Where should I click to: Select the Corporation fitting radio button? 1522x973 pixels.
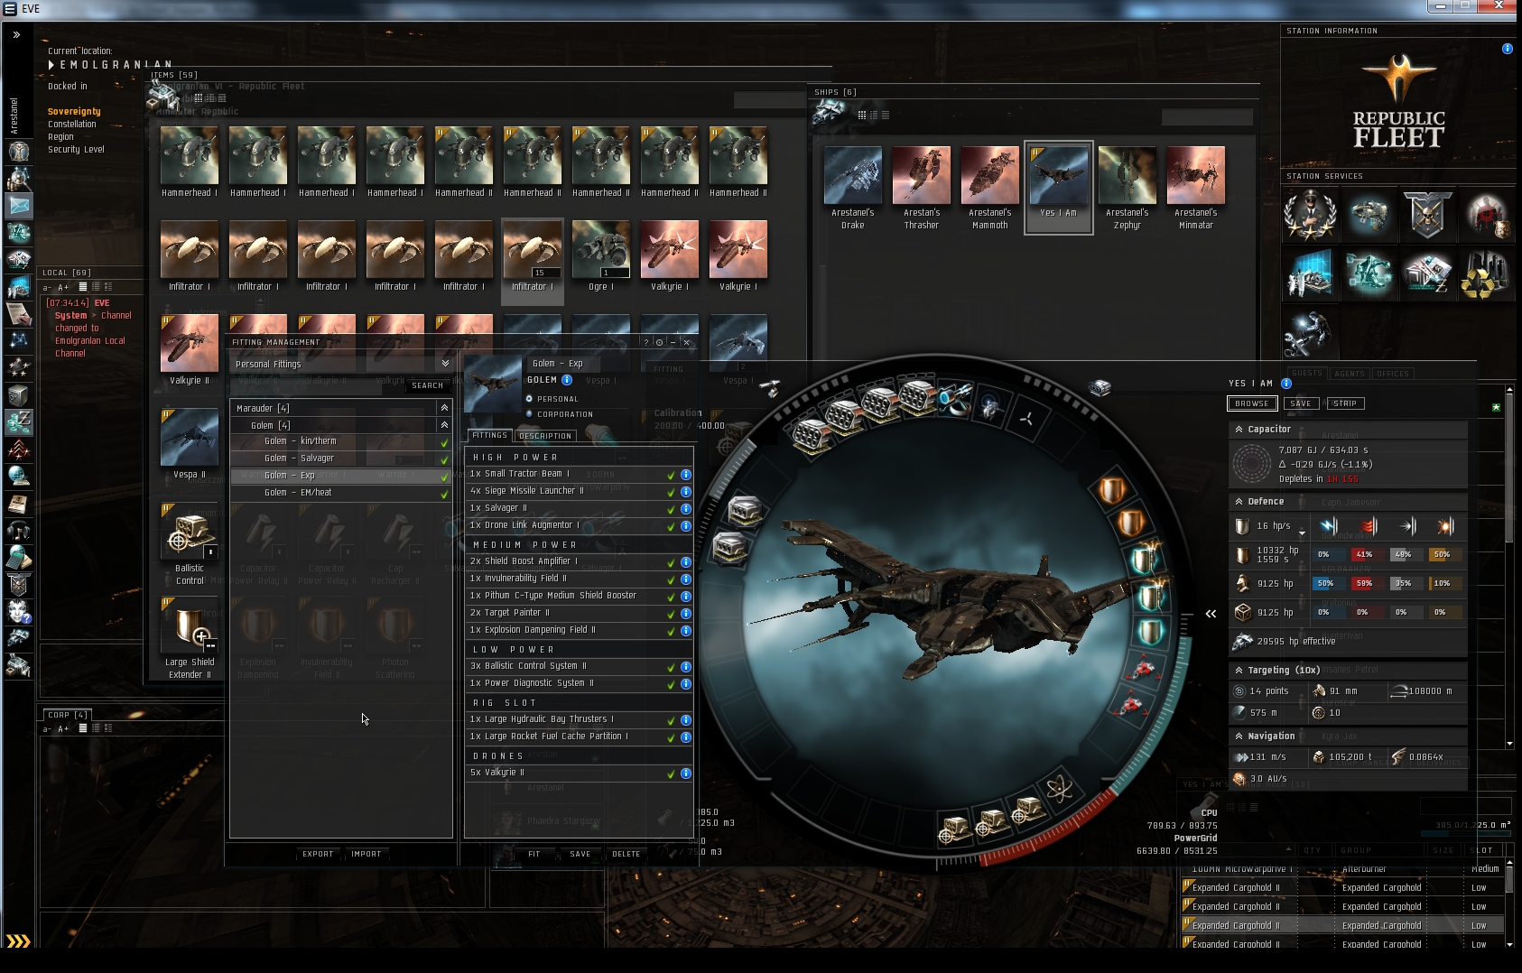click(530, 414)
